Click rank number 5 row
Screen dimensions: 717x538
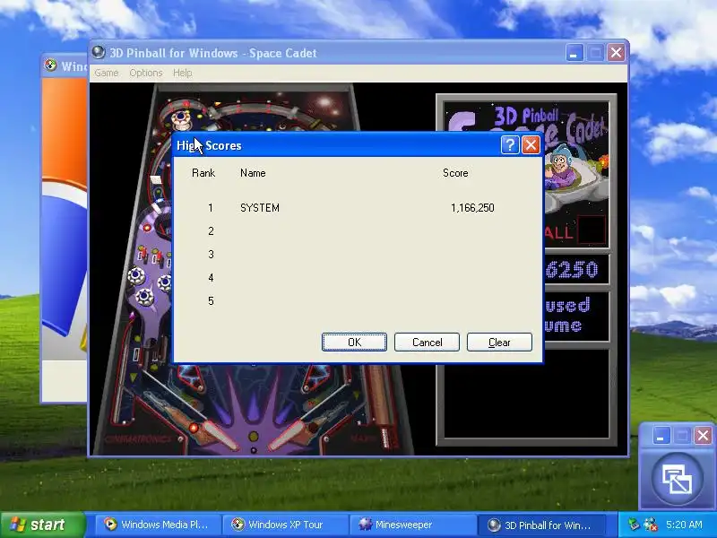[211, 301]
